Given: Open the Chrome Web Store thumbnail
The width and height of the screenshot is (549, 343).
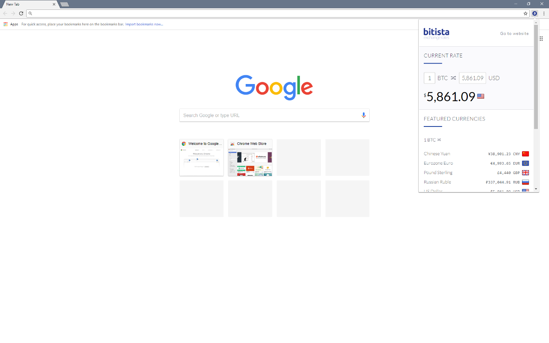Looking at the screenshot, I should (250, 157).
